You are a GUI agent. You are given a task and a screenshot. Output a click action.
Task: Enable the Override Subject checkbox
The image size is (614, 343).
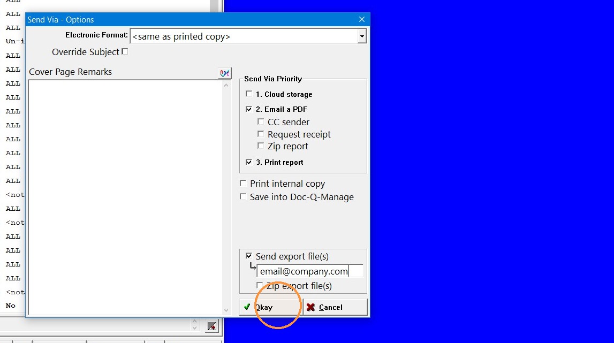125,52
